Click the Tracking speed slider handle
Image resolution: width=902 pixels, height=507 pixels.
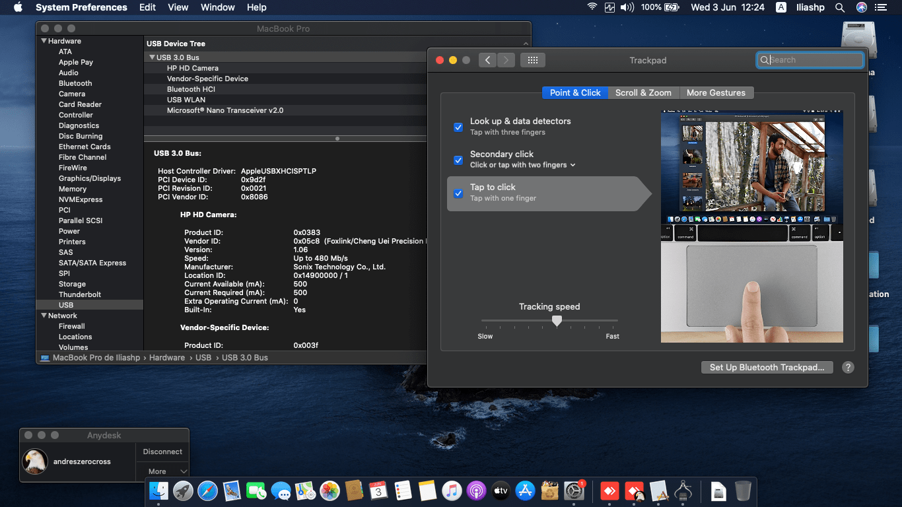[557, 321]
